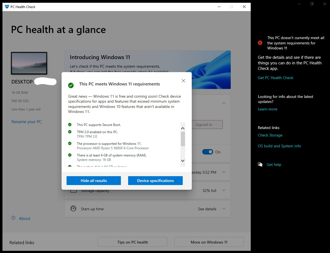The width and height of the screenshot is (330, 253).
Task: Click See details for Start-up time
Action: pyautogui.click(x=207, y=209)
